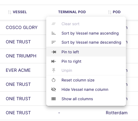Image resolution: width=138 pixels, height=121 pixels.
Task: Hide Vessel name column
Action: coord(86,89)
